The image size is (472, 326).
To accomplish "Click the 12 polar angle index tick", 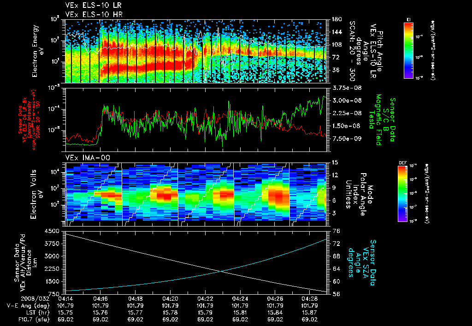I will [336, 175].
